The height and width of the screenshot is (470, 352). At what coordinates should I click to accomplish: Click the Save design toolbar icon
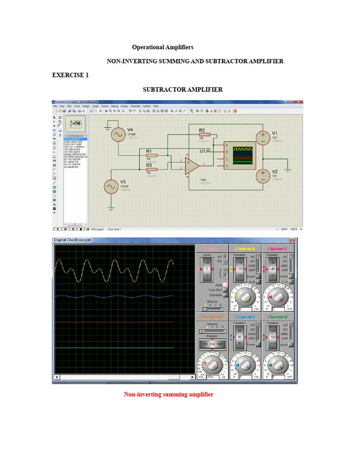click(64, 111)
